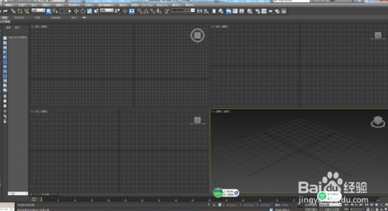The width and height of the screenshot is (388, 211).
Task: Open the Select by Name list icon
Action: click(x=55, y=11)
